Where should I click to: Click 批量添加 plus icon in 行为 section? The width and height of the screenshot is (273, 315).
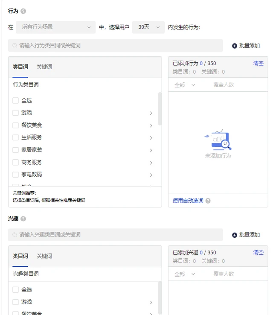click(235, 46)
